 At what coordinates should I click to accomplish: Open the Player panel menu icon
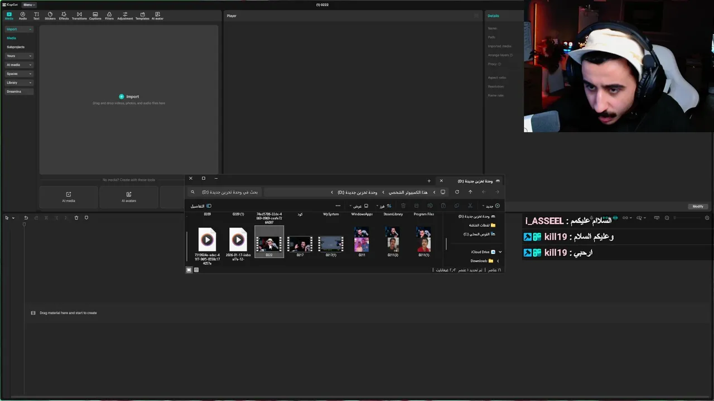pyautogui.click(x=476, y=16)
